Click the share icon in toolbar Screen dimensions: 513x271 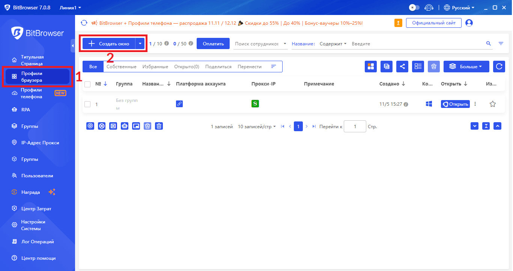(402, 66)
